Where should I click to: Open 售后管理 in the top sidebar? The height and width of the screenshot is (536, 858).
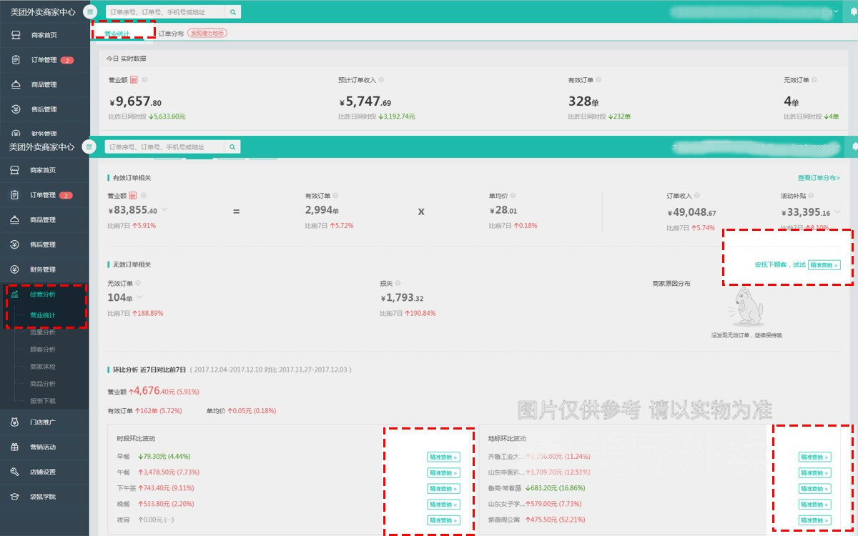44,109
